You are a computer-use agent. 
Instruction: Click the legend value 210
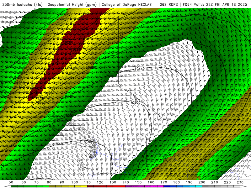215,182
